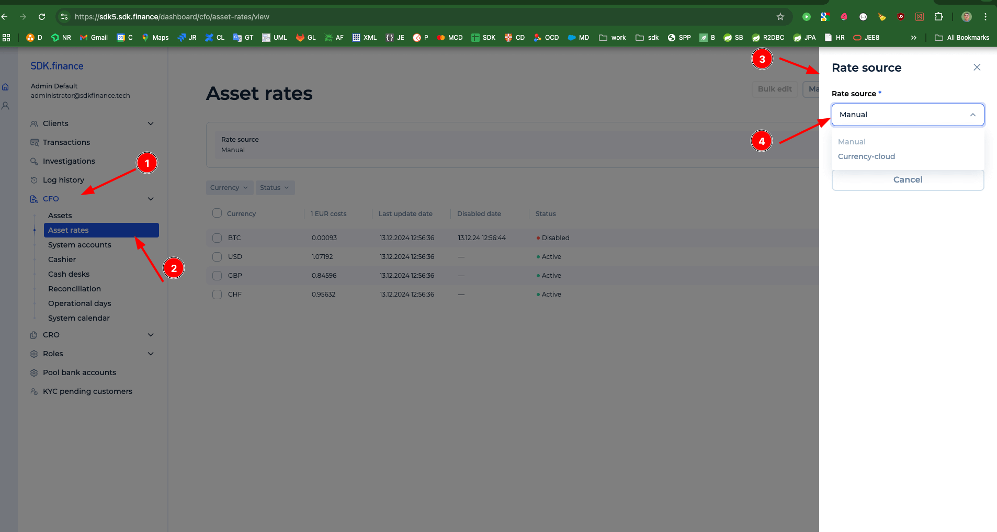Select the Transactions icon in the sidebar
The height and width of the screenshot is (532, 997).
click(x=33, y=142)
